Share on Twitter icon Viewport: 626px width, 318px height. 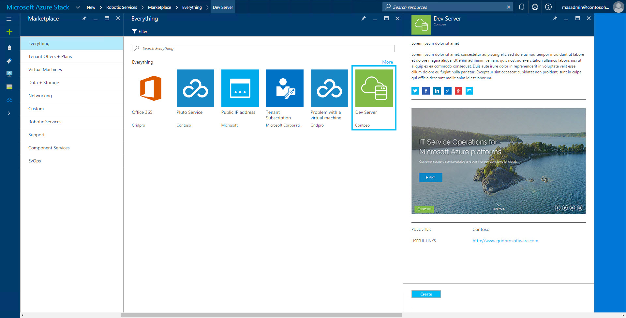[x=415, y=91]
